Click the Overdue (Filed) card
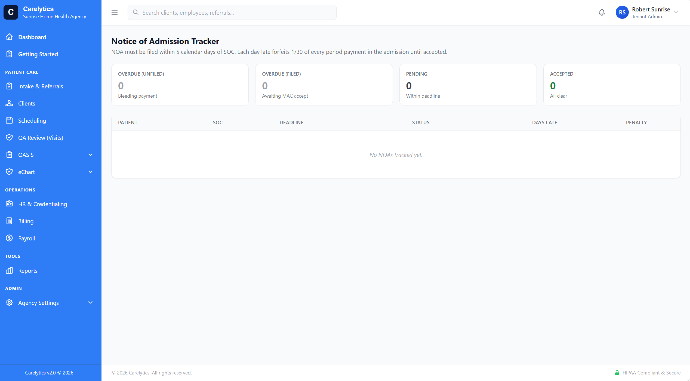 pyautogui.click(x=324, y=85)
